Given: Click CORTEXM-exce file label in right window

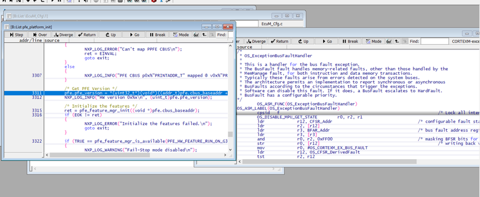Looking at the screenshot, I should click(x=465, y=41).
